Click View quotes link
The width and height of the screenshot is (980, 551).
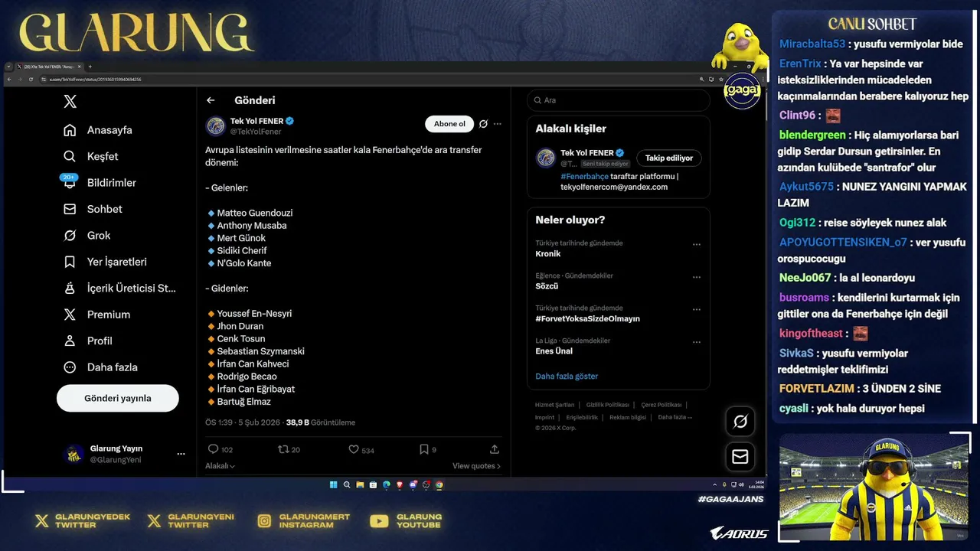tap(476, 466)
